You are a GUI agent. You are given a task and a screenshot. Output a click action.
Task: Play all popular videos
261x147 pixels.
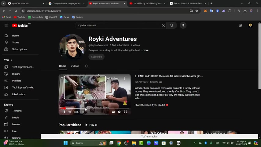pos(91,125)
